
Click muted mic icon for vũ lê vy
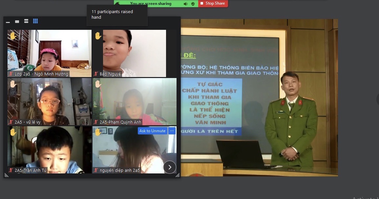[11, 122]
